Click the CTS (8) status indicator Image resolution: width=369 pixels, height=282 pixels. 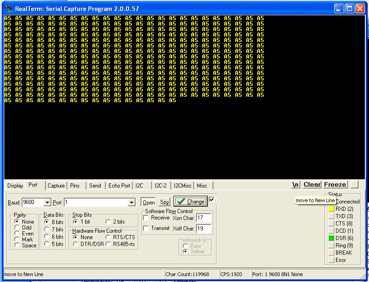click(331, 224)
